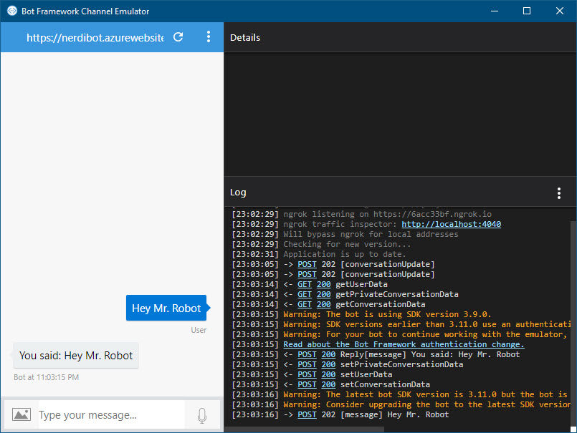Click 200 status link for getUserData
The image size is (577, 433).
pos(324,284)
